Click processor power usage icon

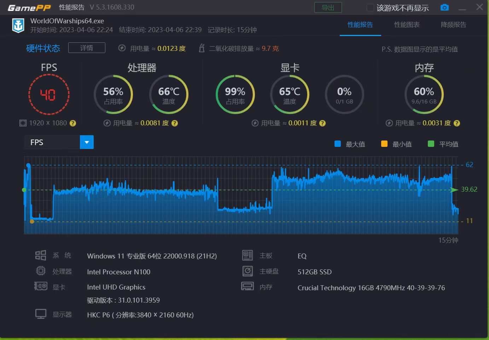(x=107, y=123)
